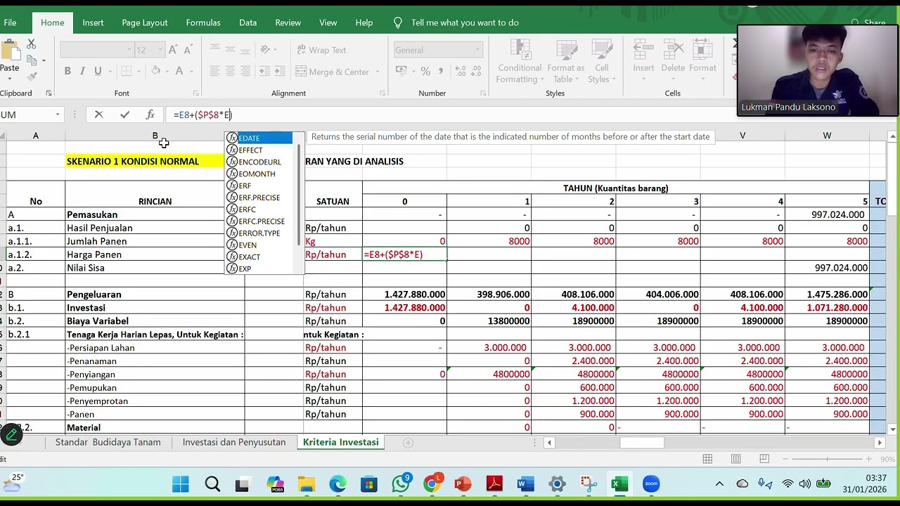The height and width of the screenshot is (506, 900).
Task: Click the zoom slider in status bar
Action: pos(827,459)
